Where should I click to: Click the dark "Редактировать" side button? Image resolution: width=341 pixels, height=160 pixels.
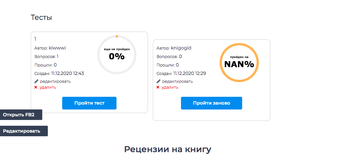[x=23, y=131]
